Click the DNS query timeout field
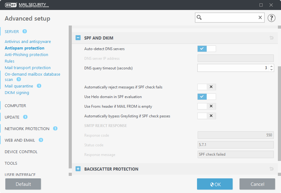The width and height of the screenshot is (281, 193). click(233, 68)
